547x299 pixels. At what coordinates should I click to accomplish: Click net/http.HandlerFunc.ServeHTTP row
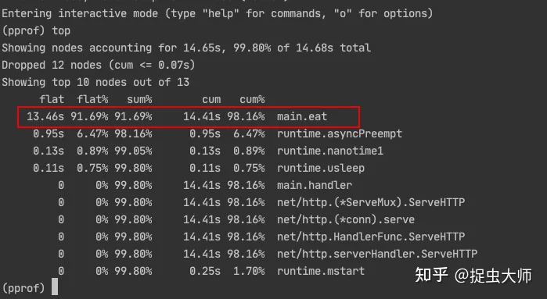click(371, 237)
